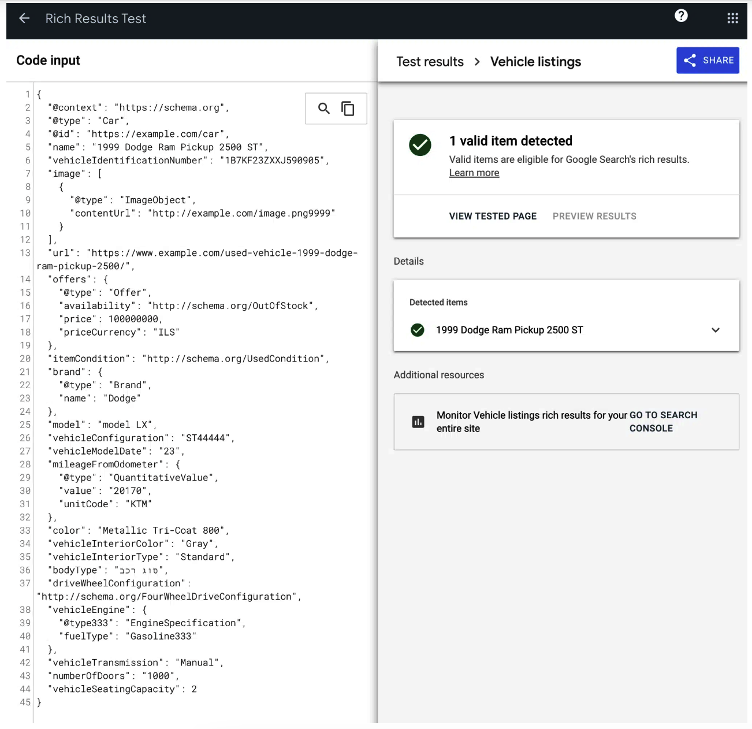Click the "contentUrl" code line
This screenshot has width=752, height=729.
click(203, 213)
